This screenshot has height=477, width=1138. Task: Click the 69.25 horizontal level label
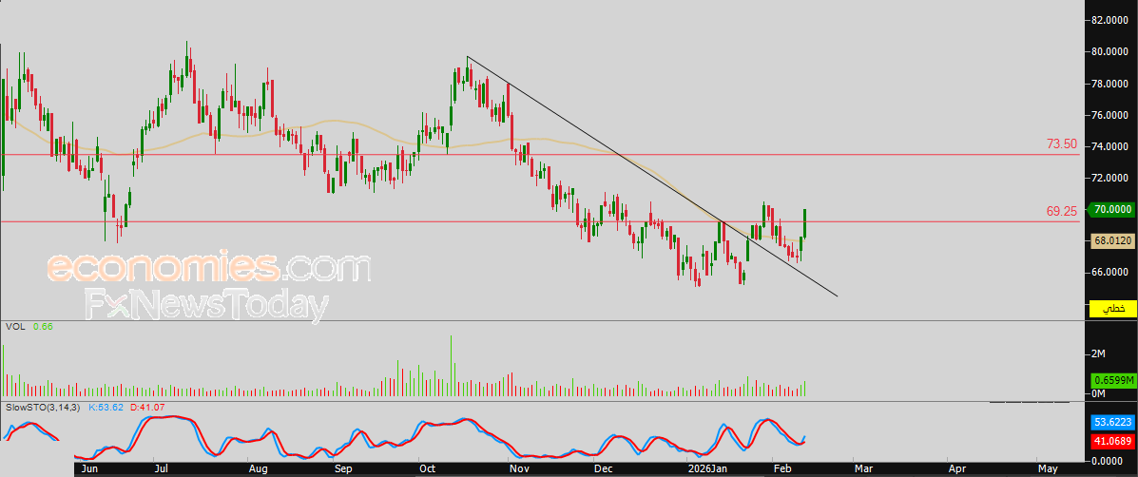1062,211
